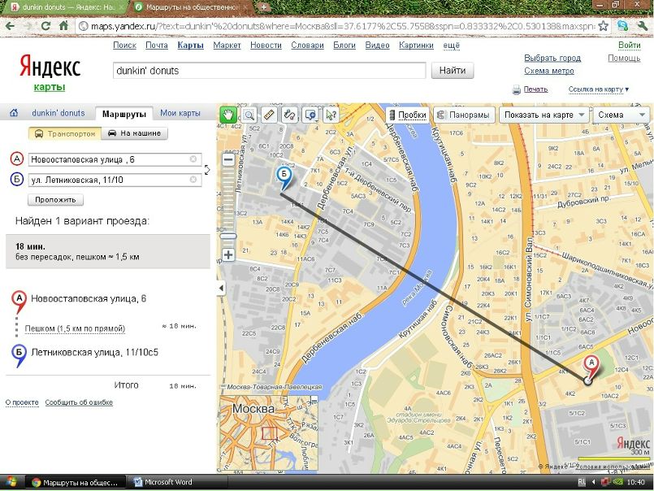654x491 pixels.
Task: Click the Войти login link
Action: 630,45
